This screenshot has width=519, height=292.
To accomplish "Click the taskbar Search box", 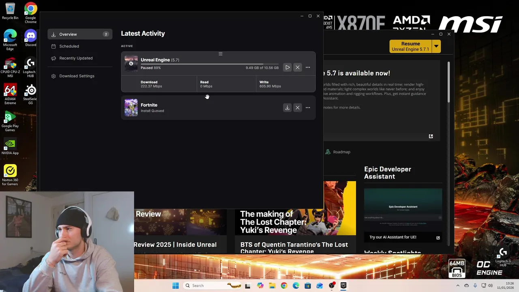I will (212, 286).
